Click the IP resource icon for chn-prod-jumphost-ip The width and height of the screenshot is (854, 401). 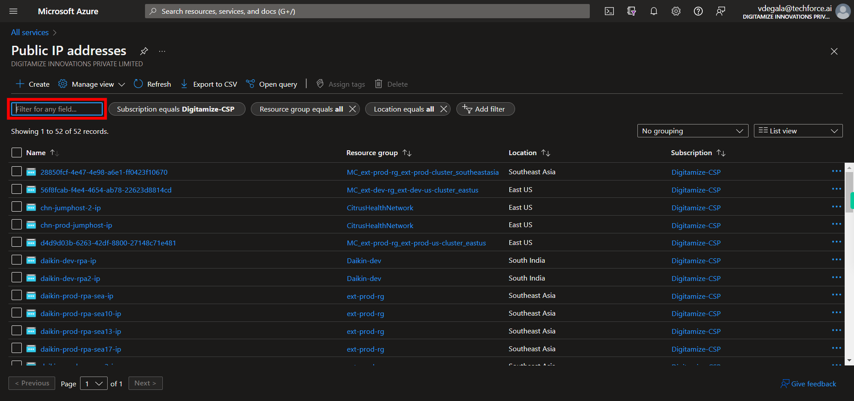31,225
